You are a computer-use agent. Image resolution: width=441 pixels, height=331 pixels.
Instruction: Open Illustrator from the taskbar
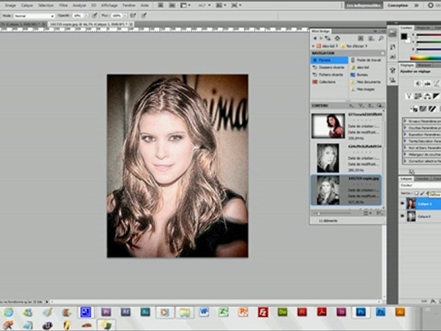[x=400, y=312]
